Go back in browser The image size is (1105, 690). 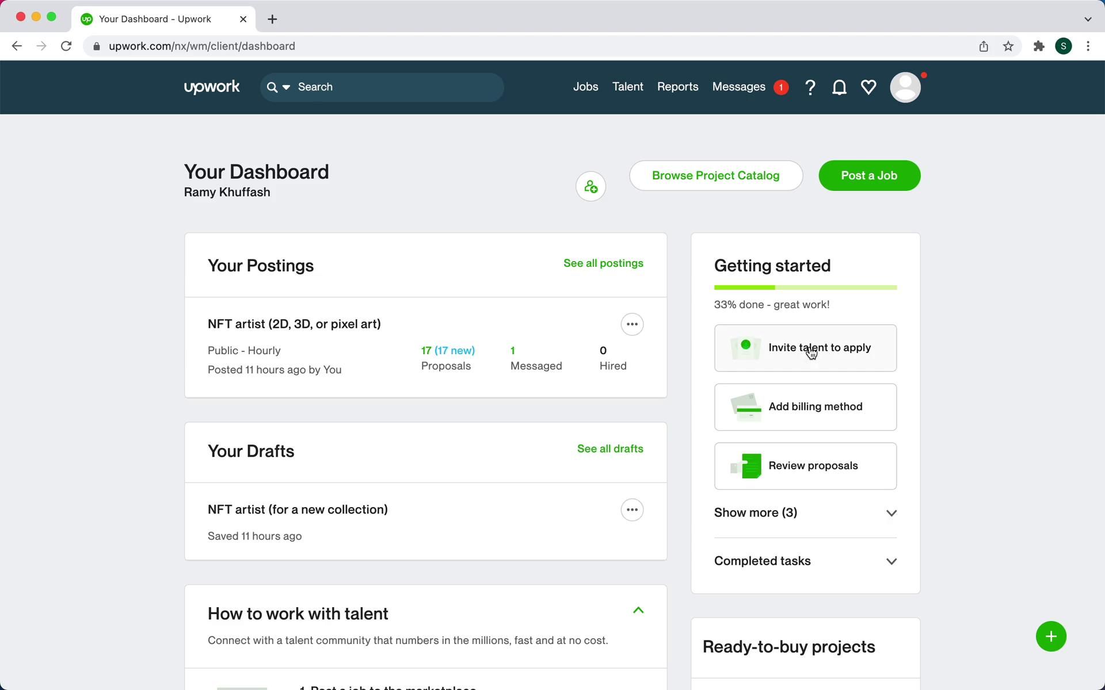17,46
